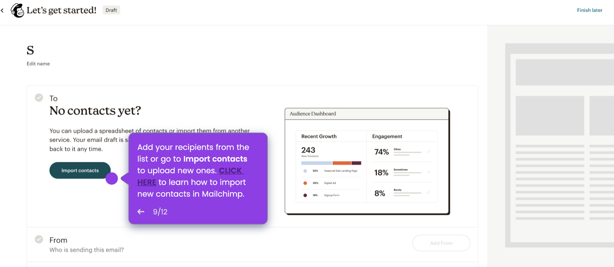The height and width of the screenshot is (267, 614).
Task: Click the back chevron at top left
Action: pyautogui.click(x=3, y=10)
